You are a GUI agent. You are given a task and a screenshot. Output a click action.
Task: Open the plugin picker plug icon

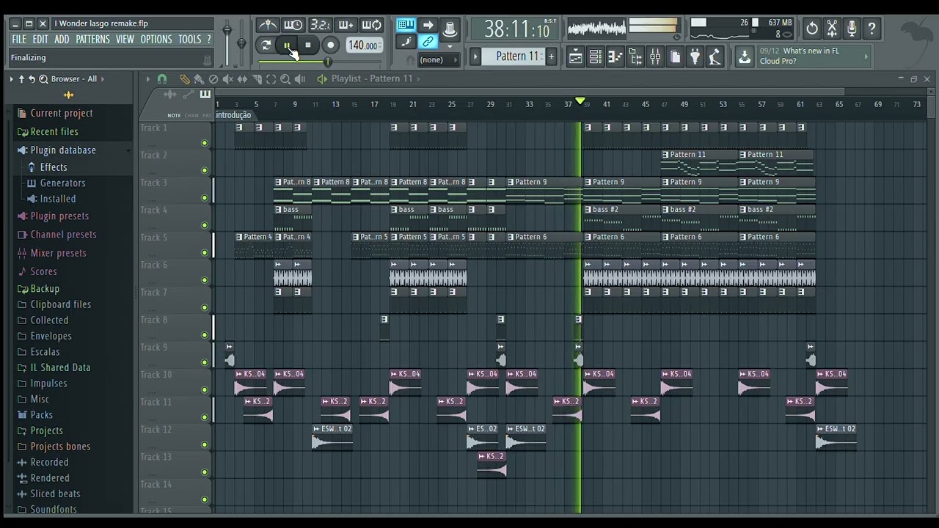click(x=695, y=56)
